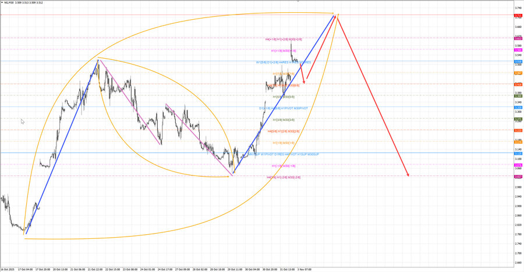The height and width of the screenshot is (272, 524).
Task: Select the short red arrow's arrowhead near 3.418
Action: 304,82
